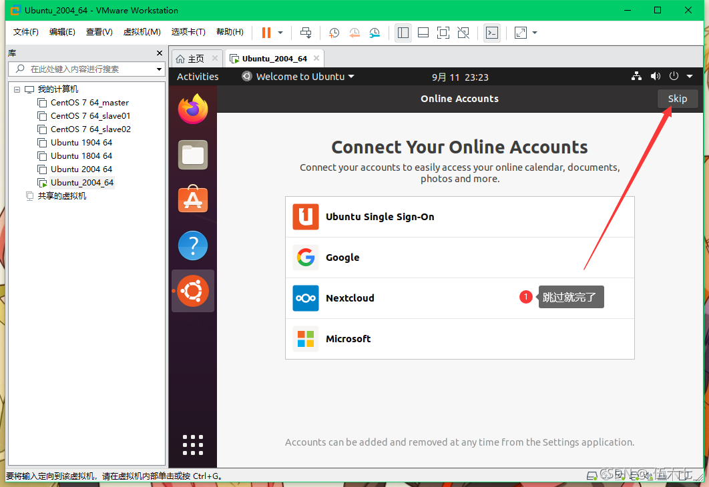Select Ubuntu 2004 64 in library

[81, 169]
